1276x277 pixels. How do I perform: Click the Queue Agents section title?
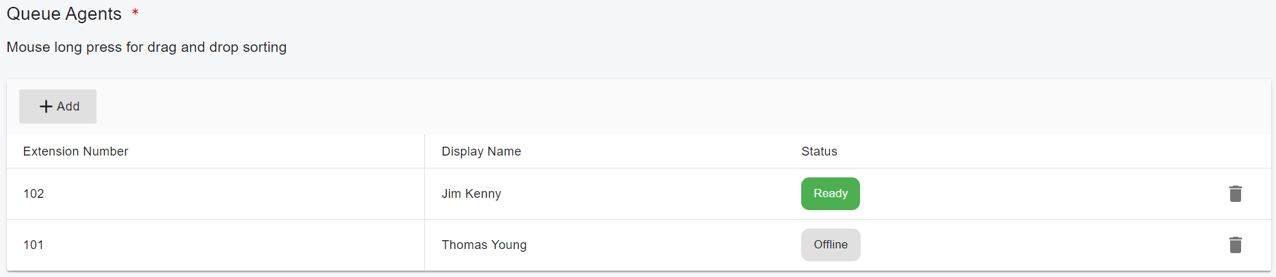64,14
